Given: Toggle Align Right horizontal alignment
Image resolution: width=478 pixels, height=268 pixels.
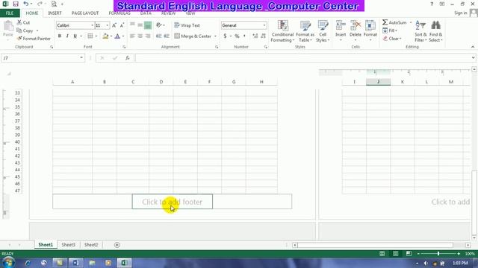Looking at the screenshot, I should pyautogui.click(x=148, y=36).
